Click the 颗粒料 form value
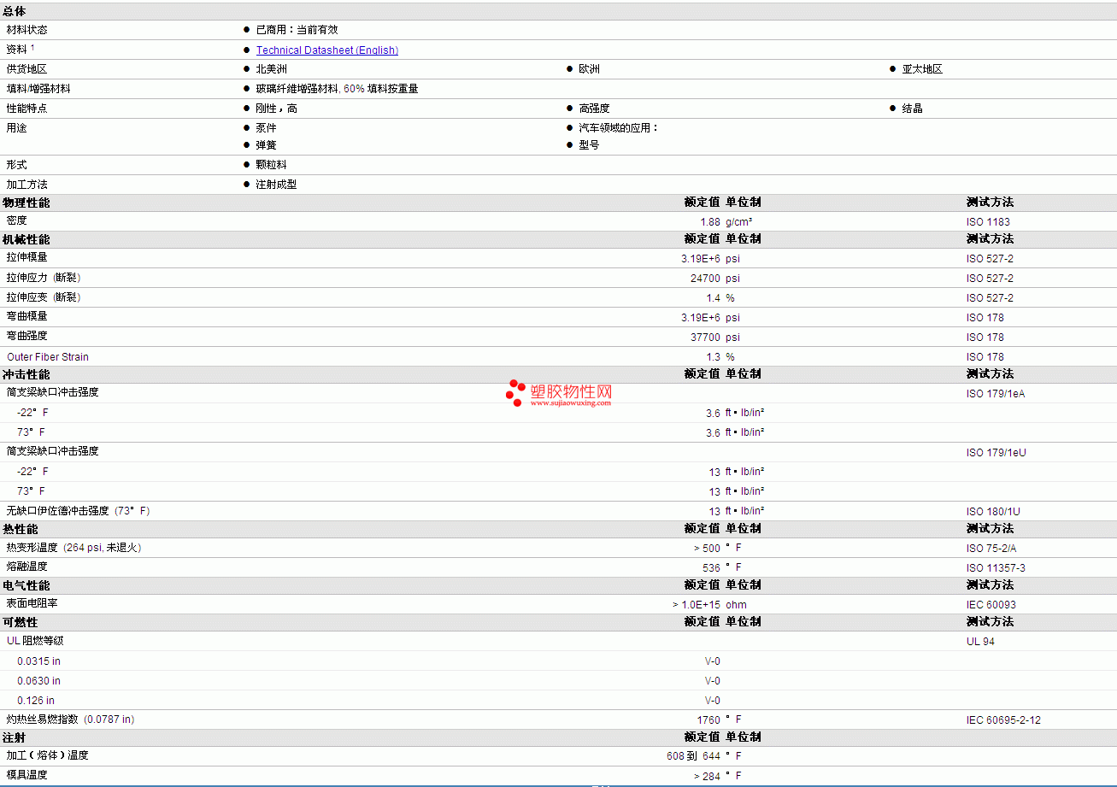Viewport: 1117px width, 787px height. 272,165
